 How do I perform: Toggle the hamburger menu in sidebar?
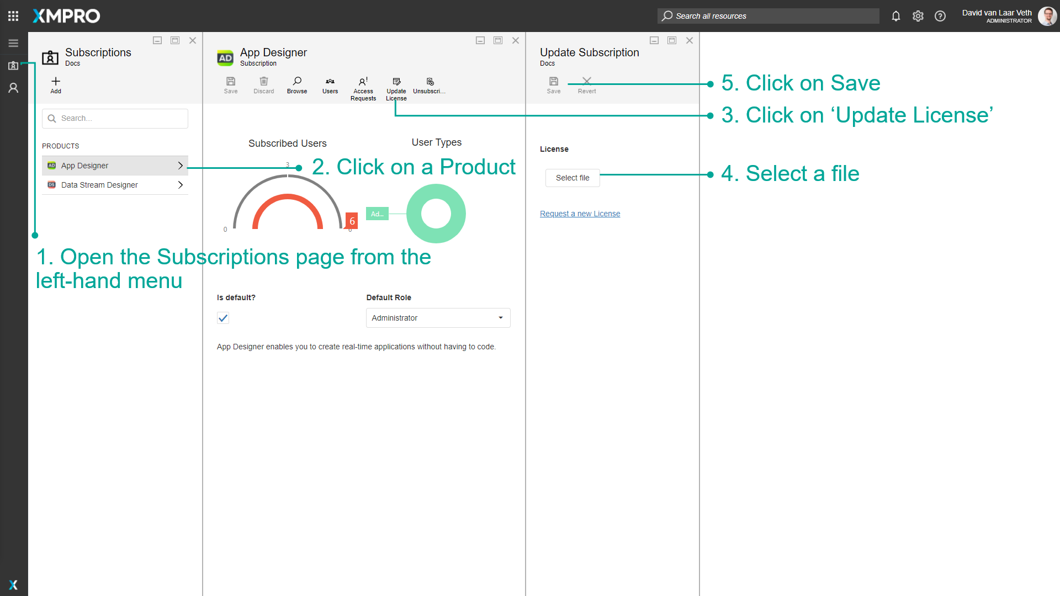(13, 43)
